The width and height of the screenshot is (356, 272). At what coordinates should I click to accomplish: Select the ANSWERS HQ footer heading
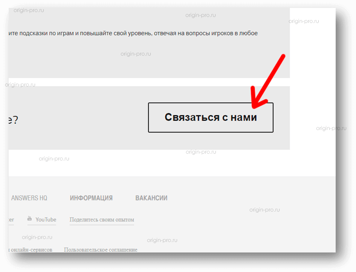pyautogui.click(x=29, y=198)
